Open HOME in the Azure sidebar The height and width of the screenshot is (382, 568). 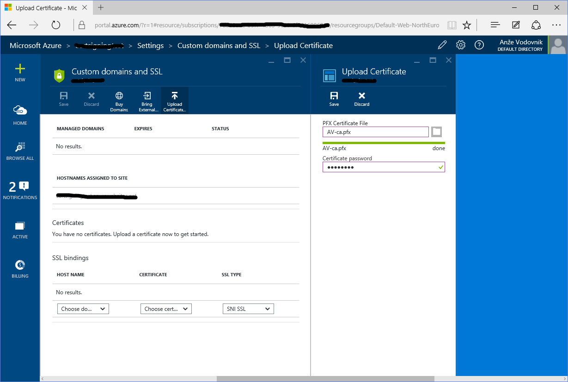20,114
